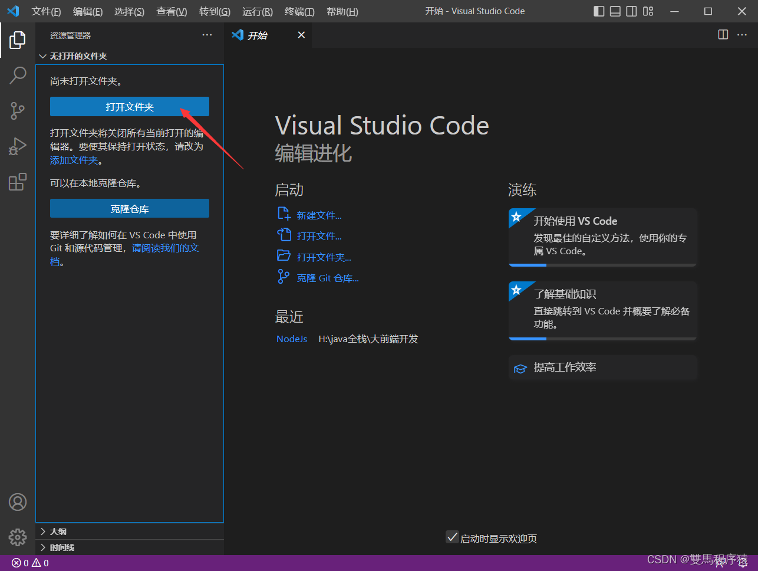The height and width of the screenshot is (571, 758).
Task: Click the 打开文件... link
Action: tap(319, 236)
